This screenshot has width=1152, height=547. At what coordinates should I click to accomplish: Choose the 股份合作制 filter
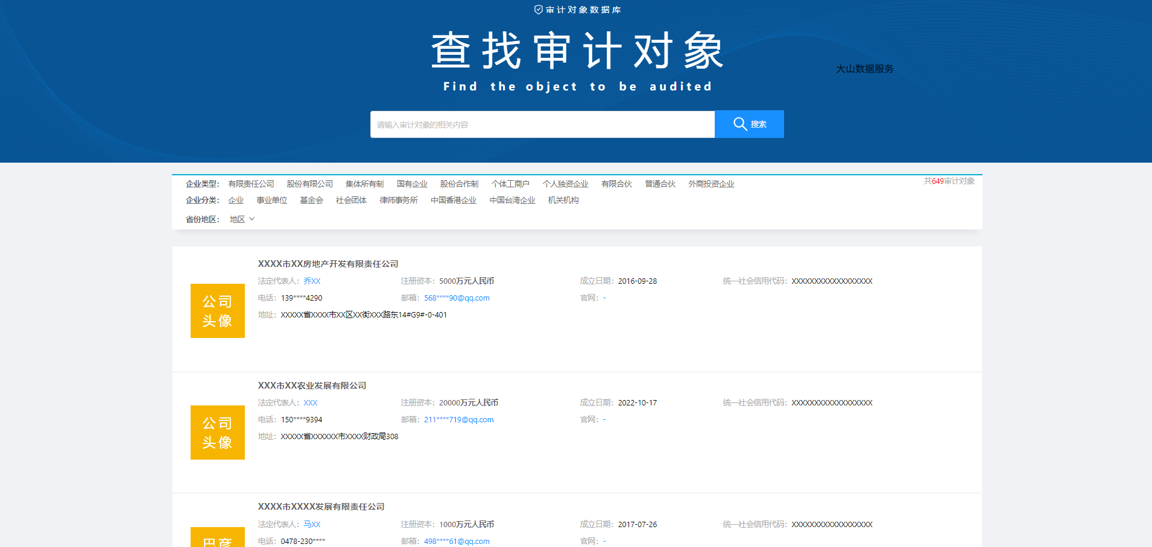pos(460,184)
